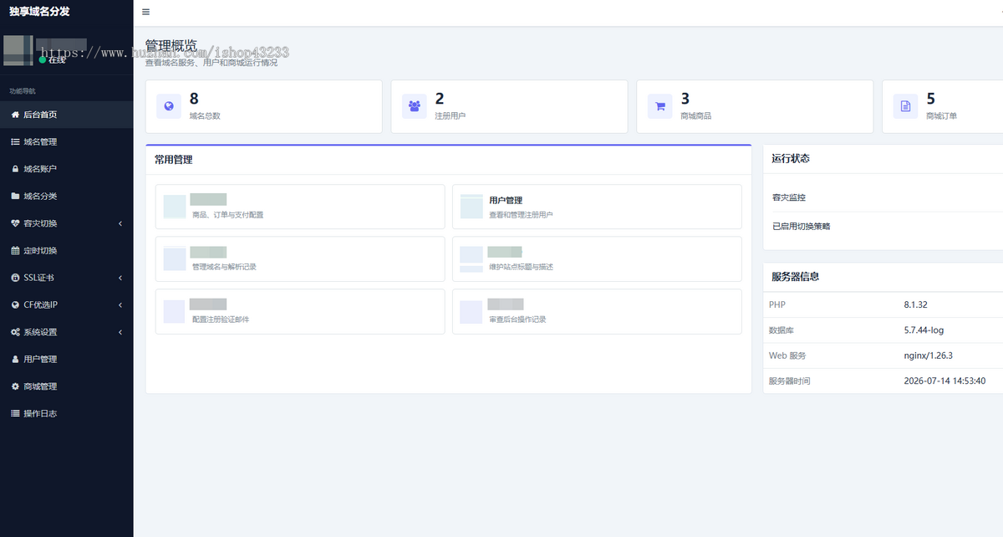Select 域名分类 menu item

[x=67, y=197]
